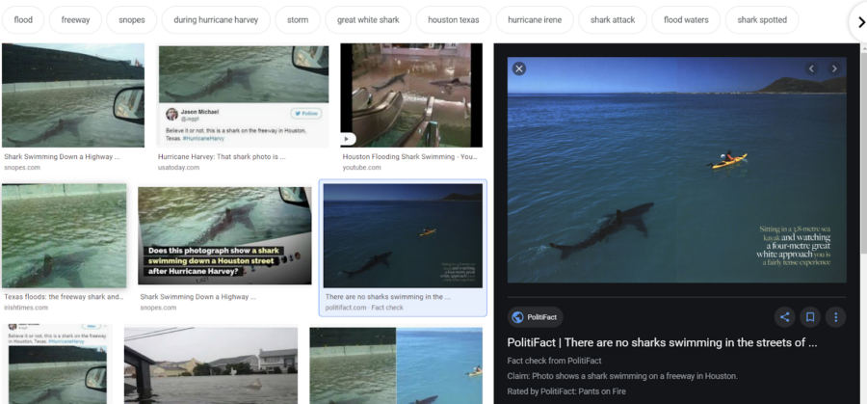Open more options three-dot menu
The width and height of the screenshot is (867, 404).
pyautogui.click(x=835, y=317)
